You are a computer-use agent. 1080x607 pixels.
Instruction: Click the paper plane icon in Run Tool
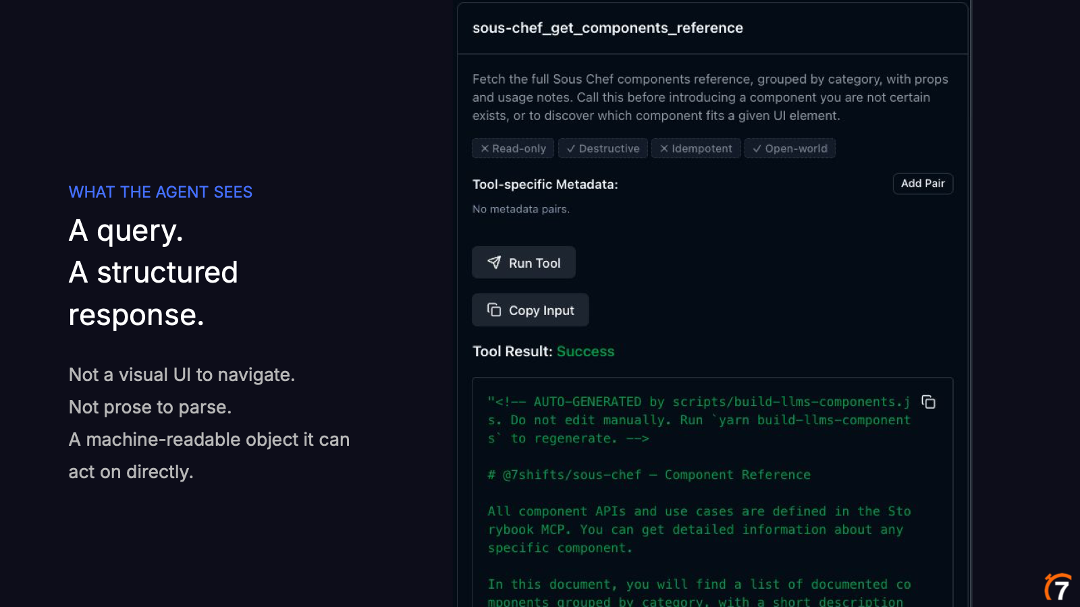(x=494, y=262)
